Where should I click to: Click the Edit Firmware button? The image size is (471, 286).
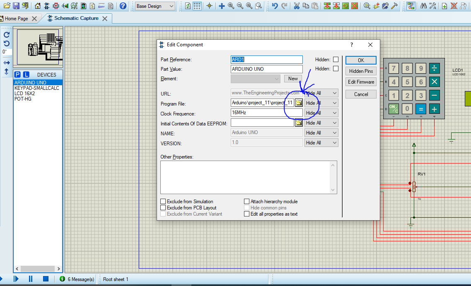[x=360, y=82]
